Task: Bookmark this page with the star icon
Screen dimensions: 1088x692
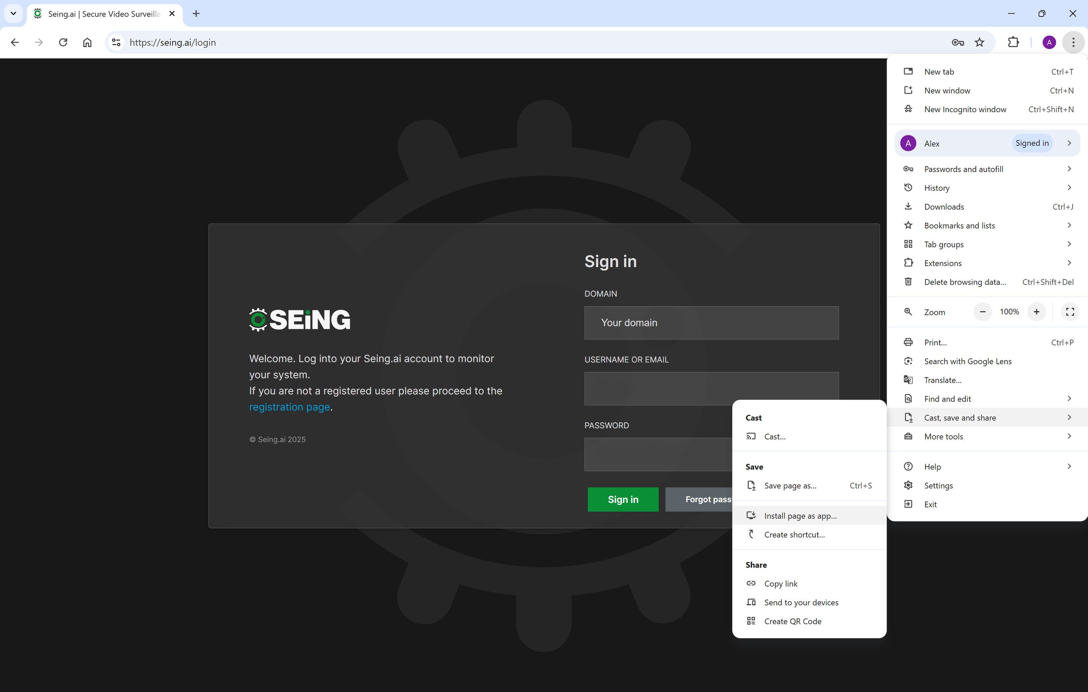Action: tap(979, 43)
